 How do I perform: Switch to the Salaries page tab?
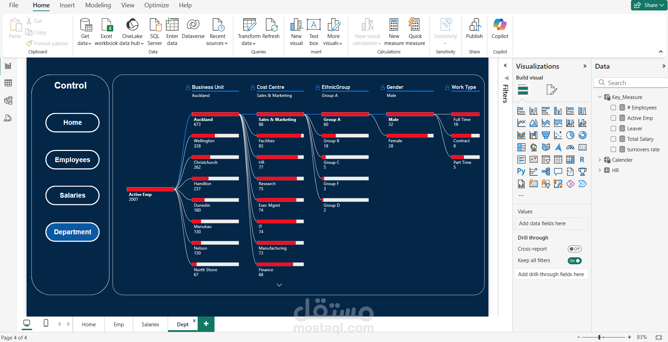pyautogui.click(x=150, y=325)
